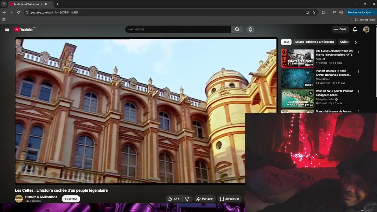Select the Tout filter chip
Screen dimensions: 377x212
click(286, 42)
